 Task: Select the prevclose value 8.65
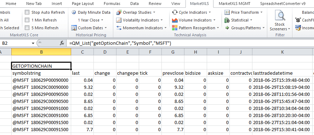[173, 101]
